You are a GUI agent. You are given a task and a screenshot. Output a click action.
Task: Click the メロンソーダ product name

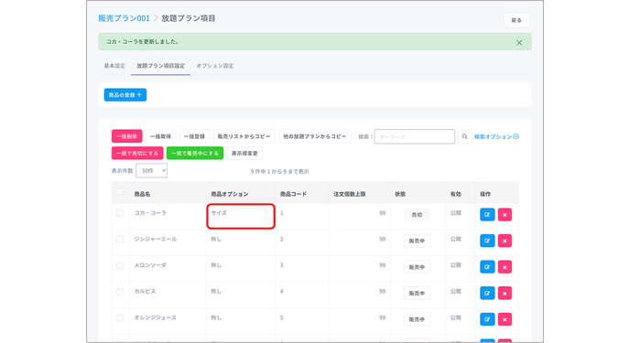pos(150,265)
